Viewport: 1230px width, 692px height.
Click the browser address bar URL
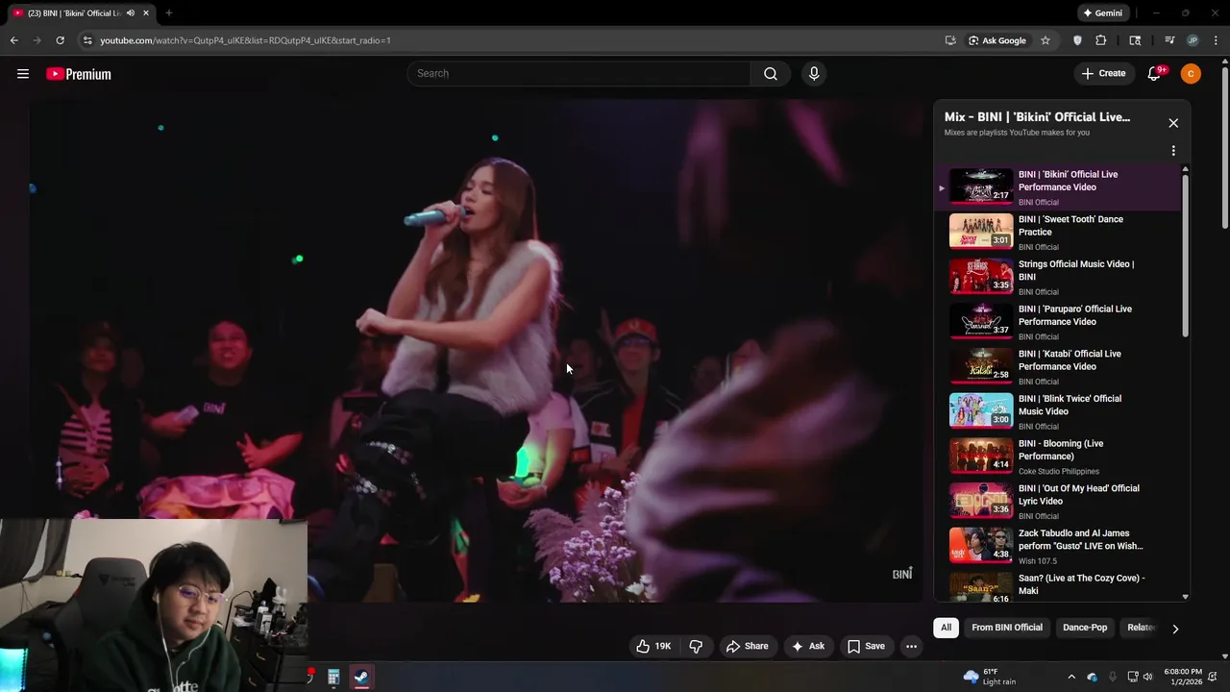tap(245, 40)
